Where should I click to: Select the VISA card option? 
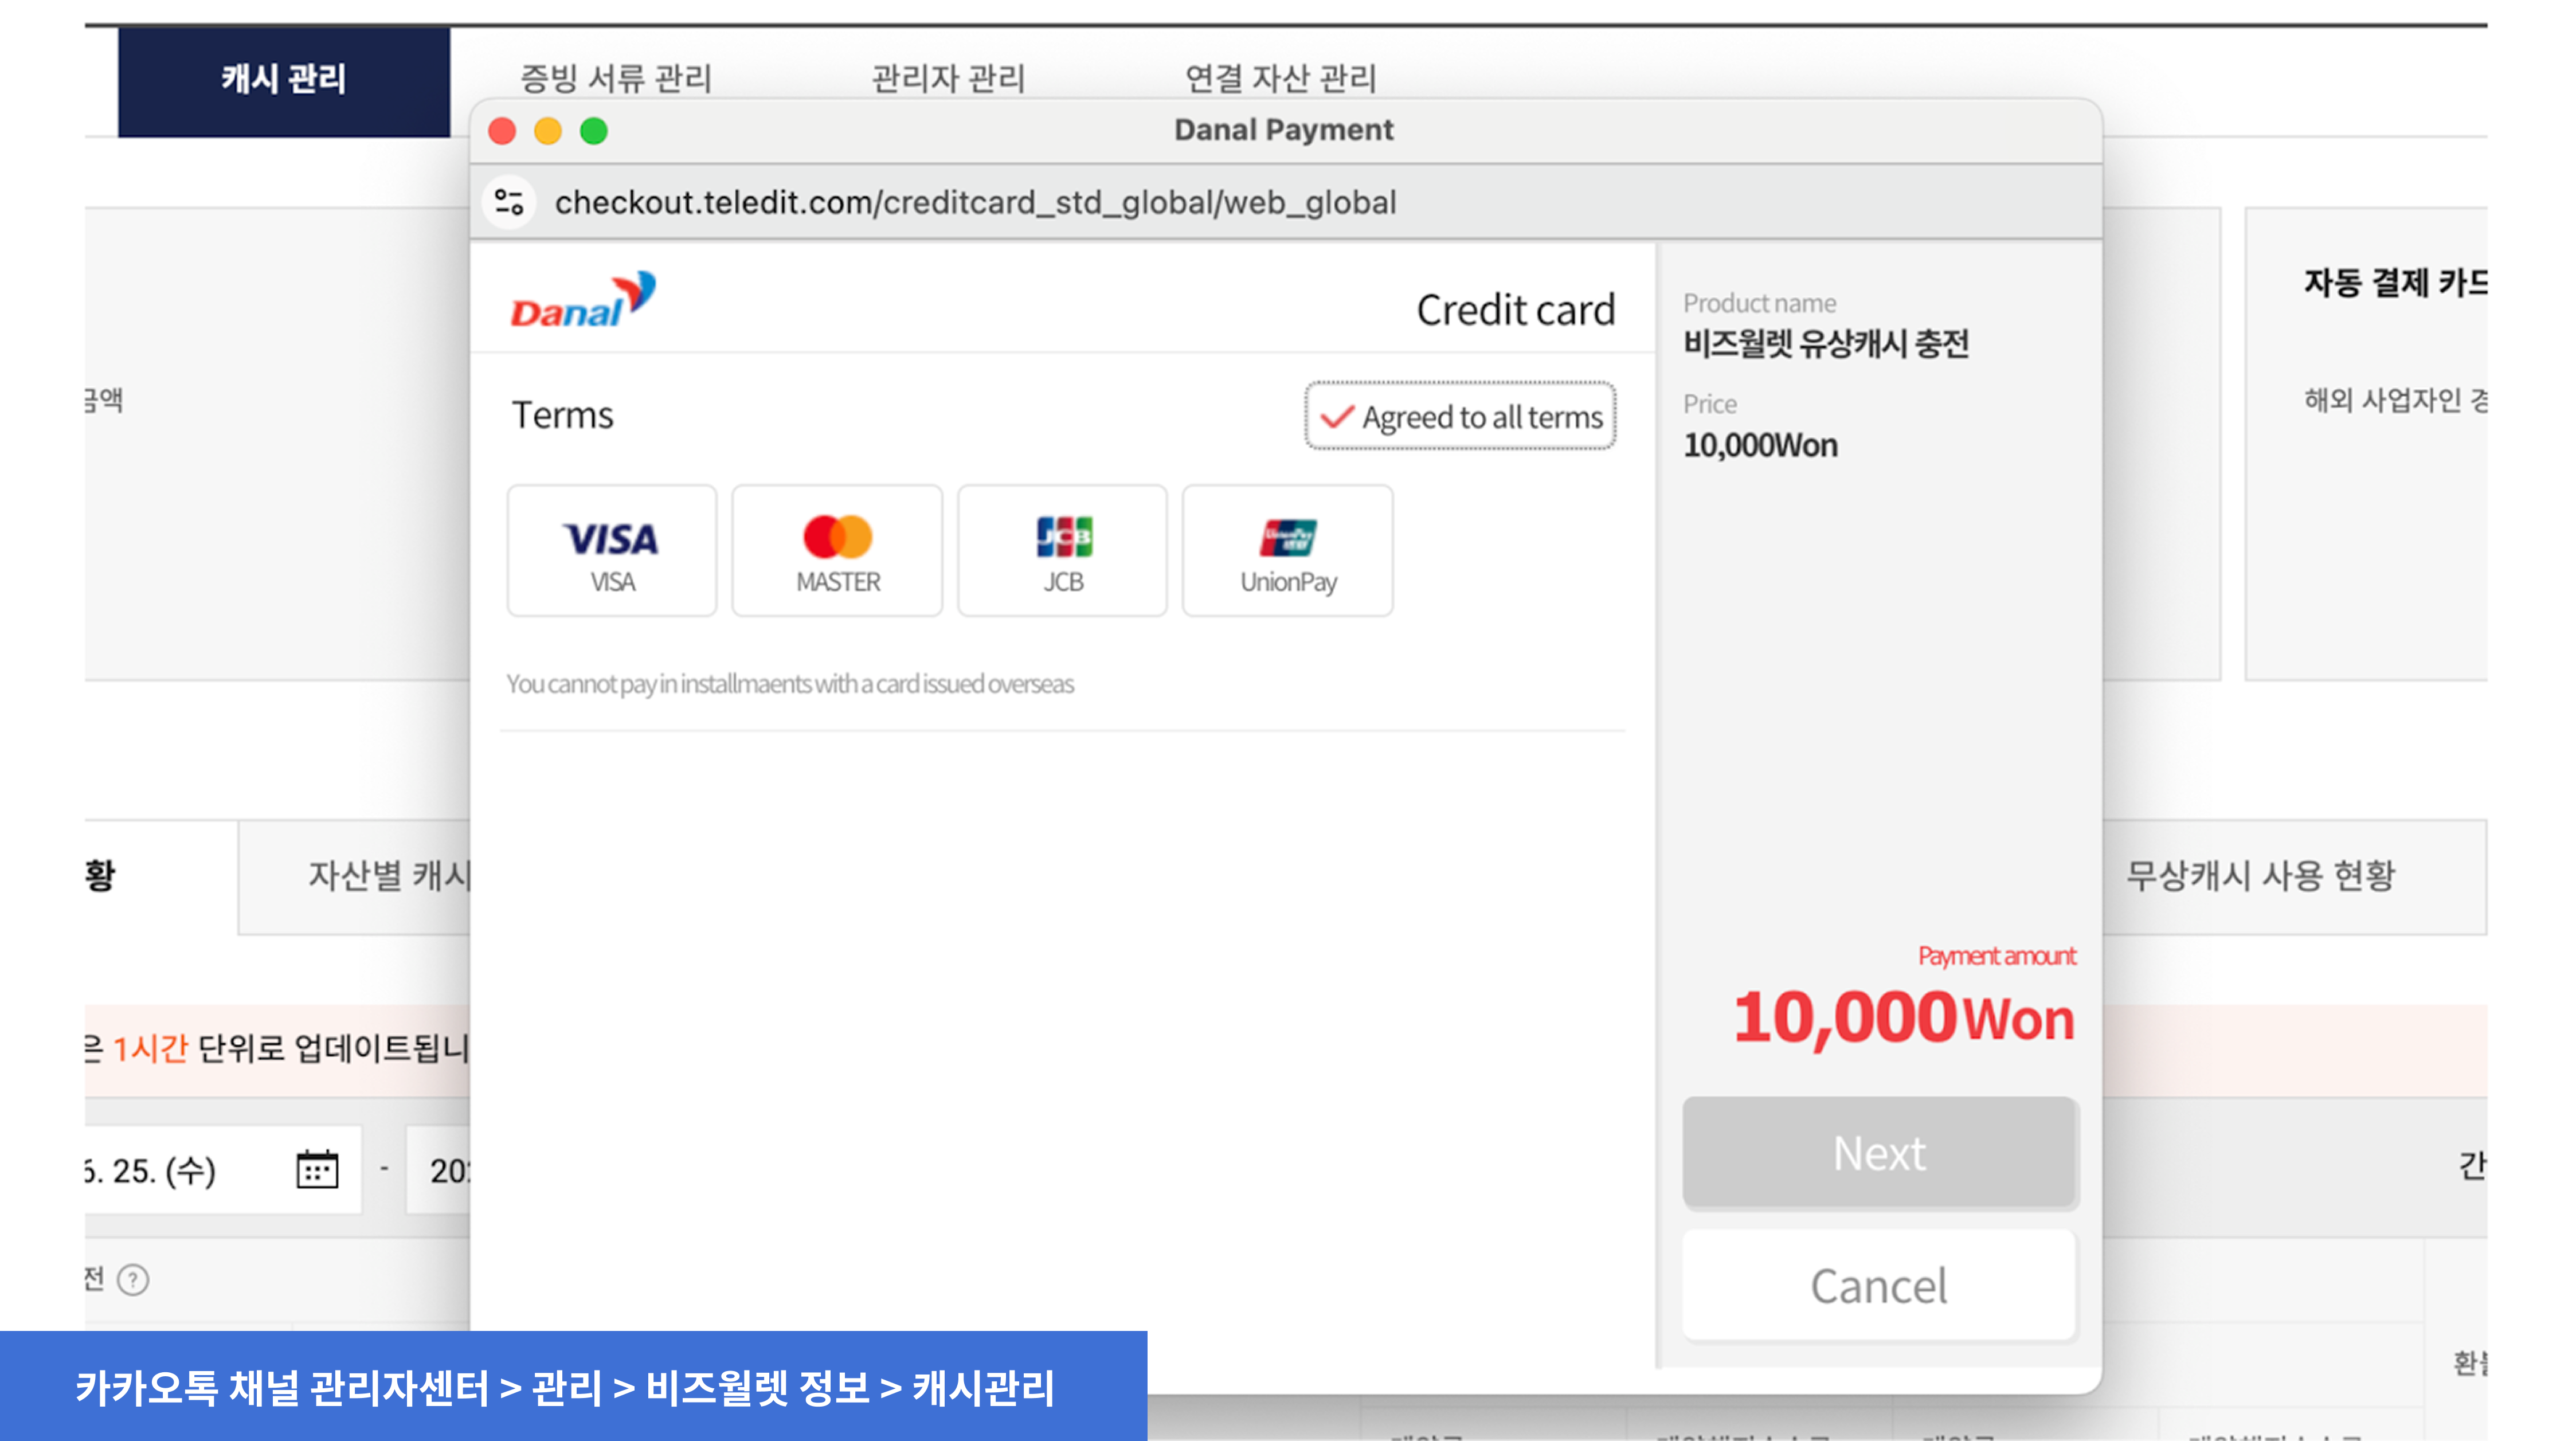point(611,551)
